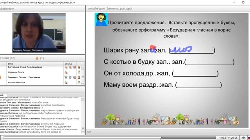Click the playback position handle
250x140 pixels.
[x=161, y=138]
